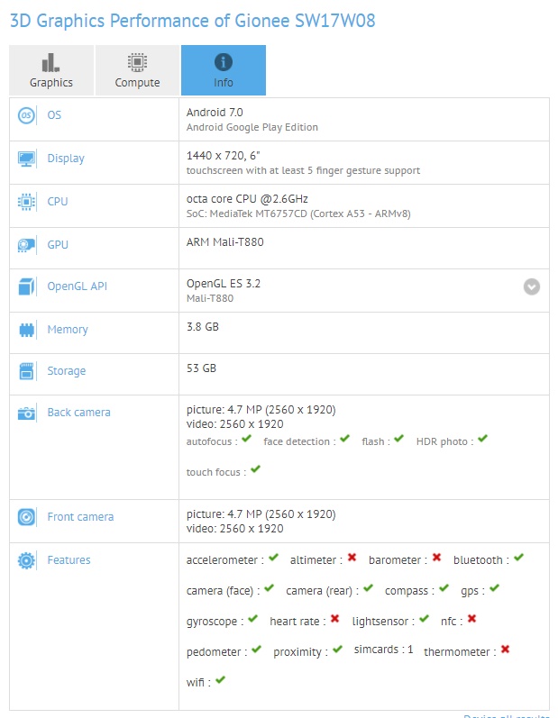Click the OpenGL API label

[x=77, y=286]
